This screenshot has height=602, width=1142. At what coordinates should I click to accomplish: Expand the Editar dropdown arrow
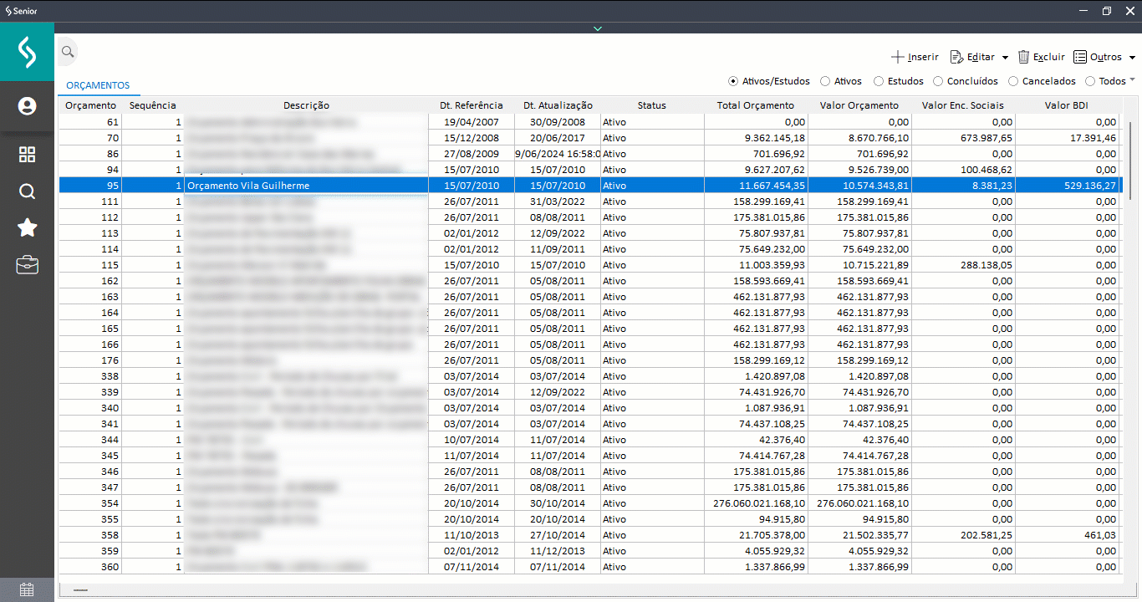(x=1005, y=58)
